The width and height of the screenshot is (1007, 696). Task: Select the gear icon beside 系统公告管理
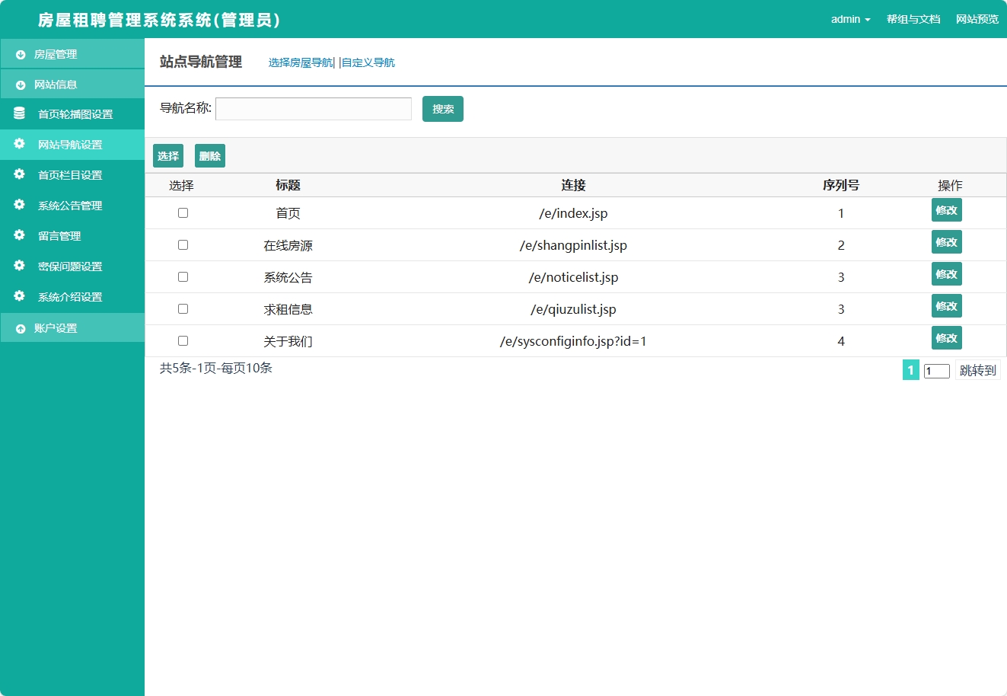click(x=18, y=206)
